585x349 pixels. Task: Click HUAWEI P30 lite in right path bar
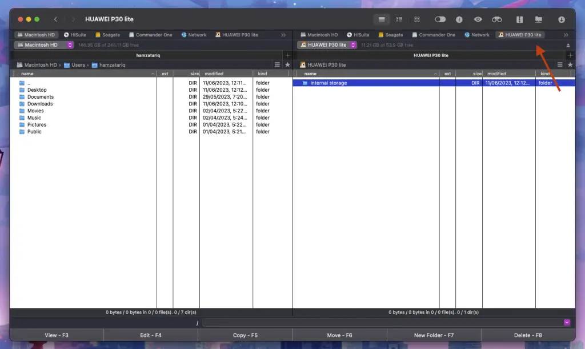coord(323,65)
